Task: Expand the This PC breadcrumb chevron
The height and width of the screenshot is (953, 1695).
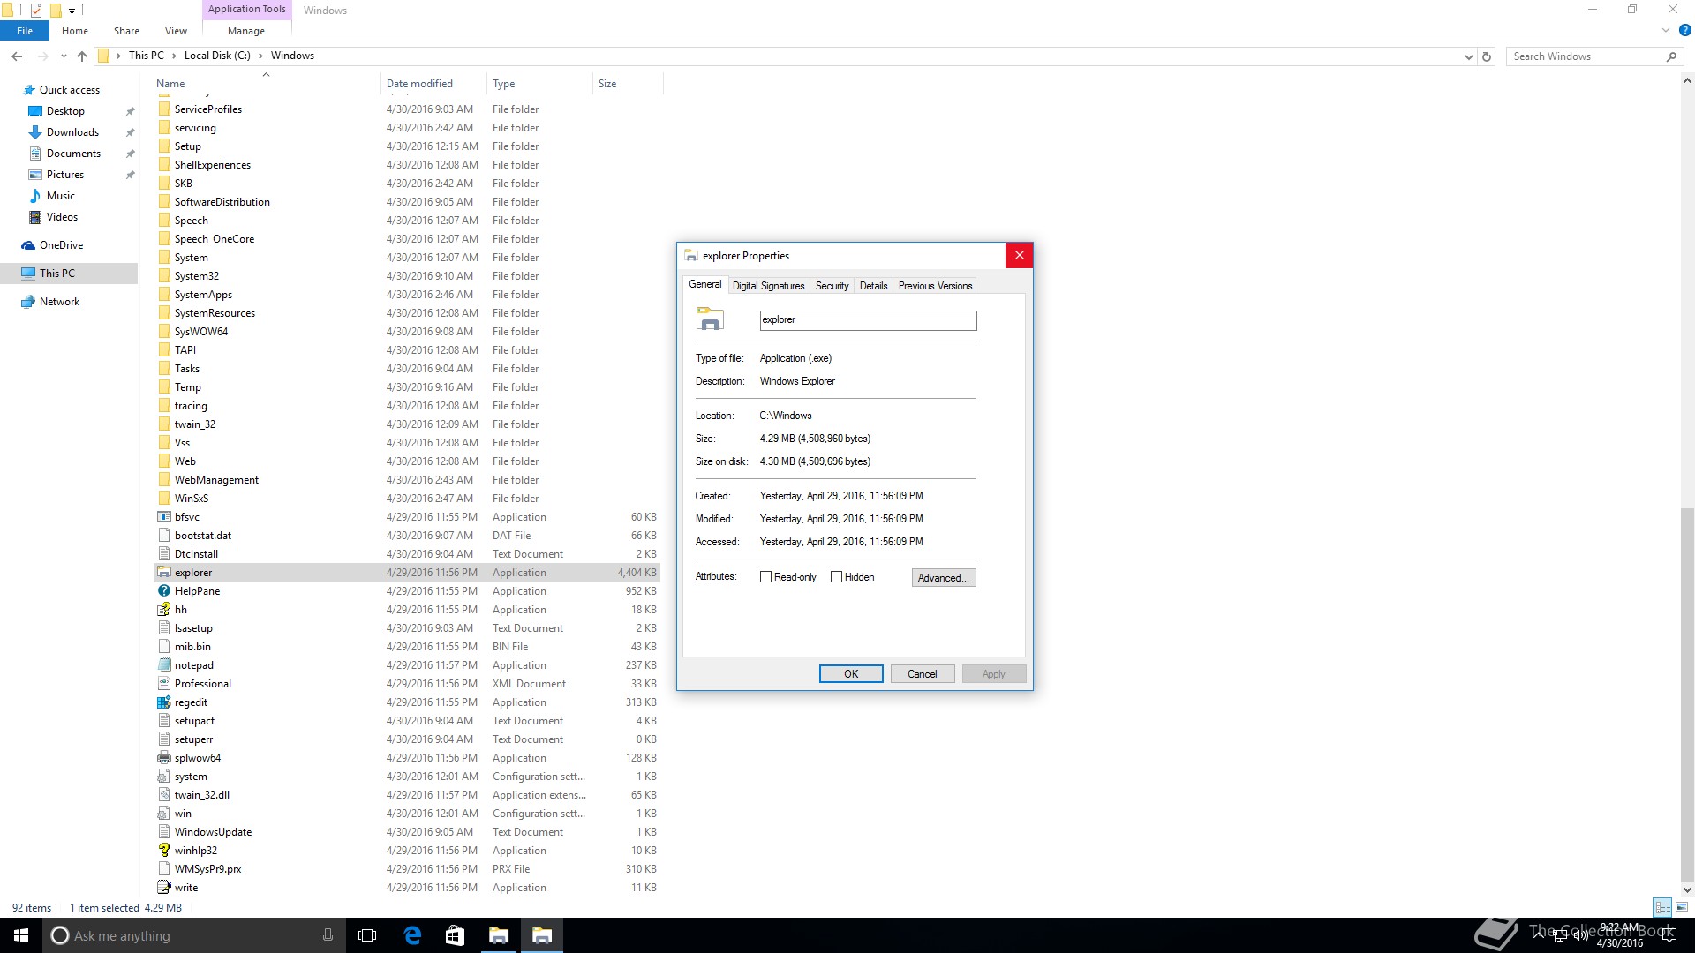Action: tap(174, 56)
